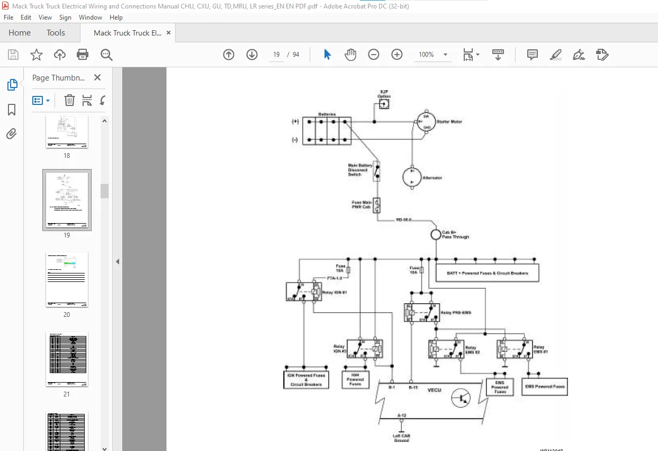Click the 'Relay PWR-EMS' label
This screenshot has width=658, height=451.
pos(455,313)
